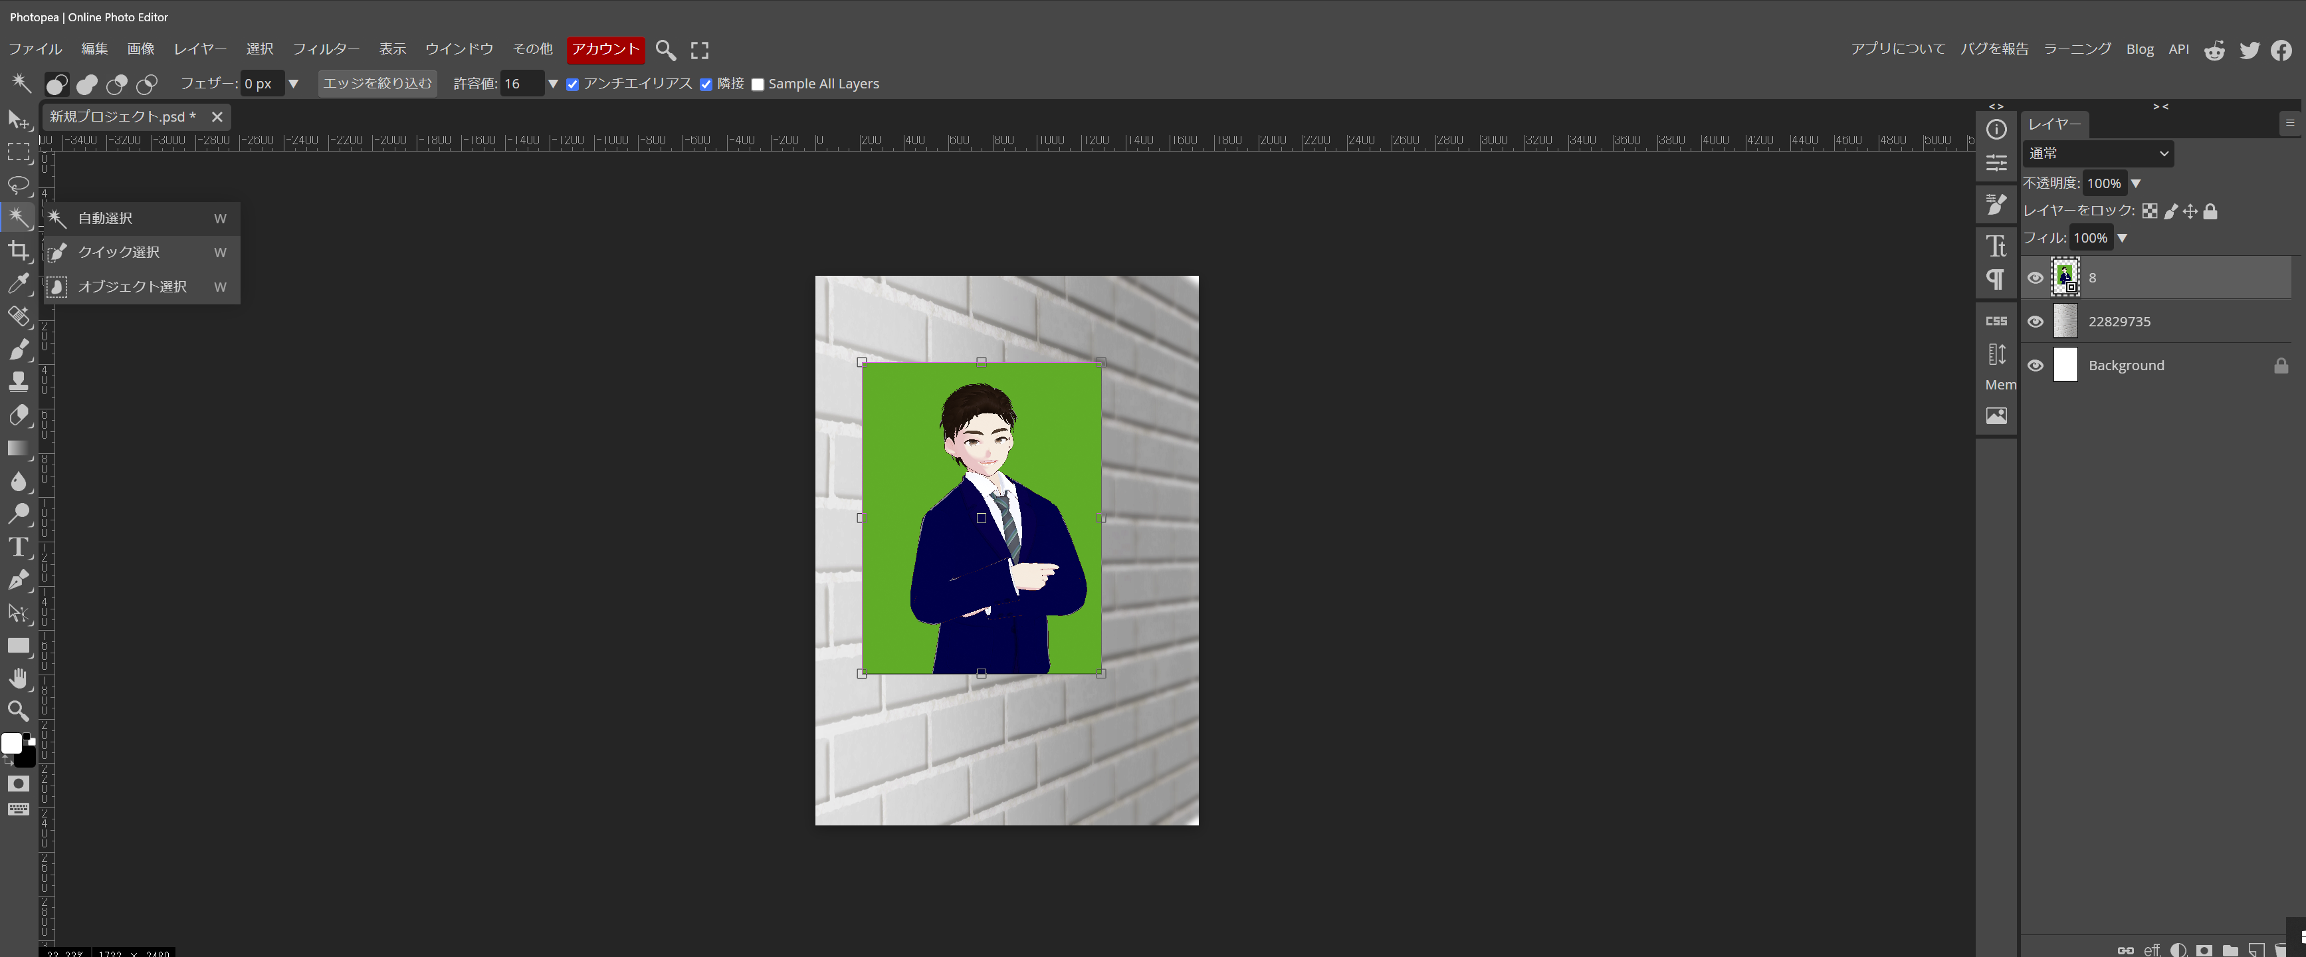Viewport: 2306px width, 957px height.
Task: Open the feather value dropdown arrow
Action: 292,83
